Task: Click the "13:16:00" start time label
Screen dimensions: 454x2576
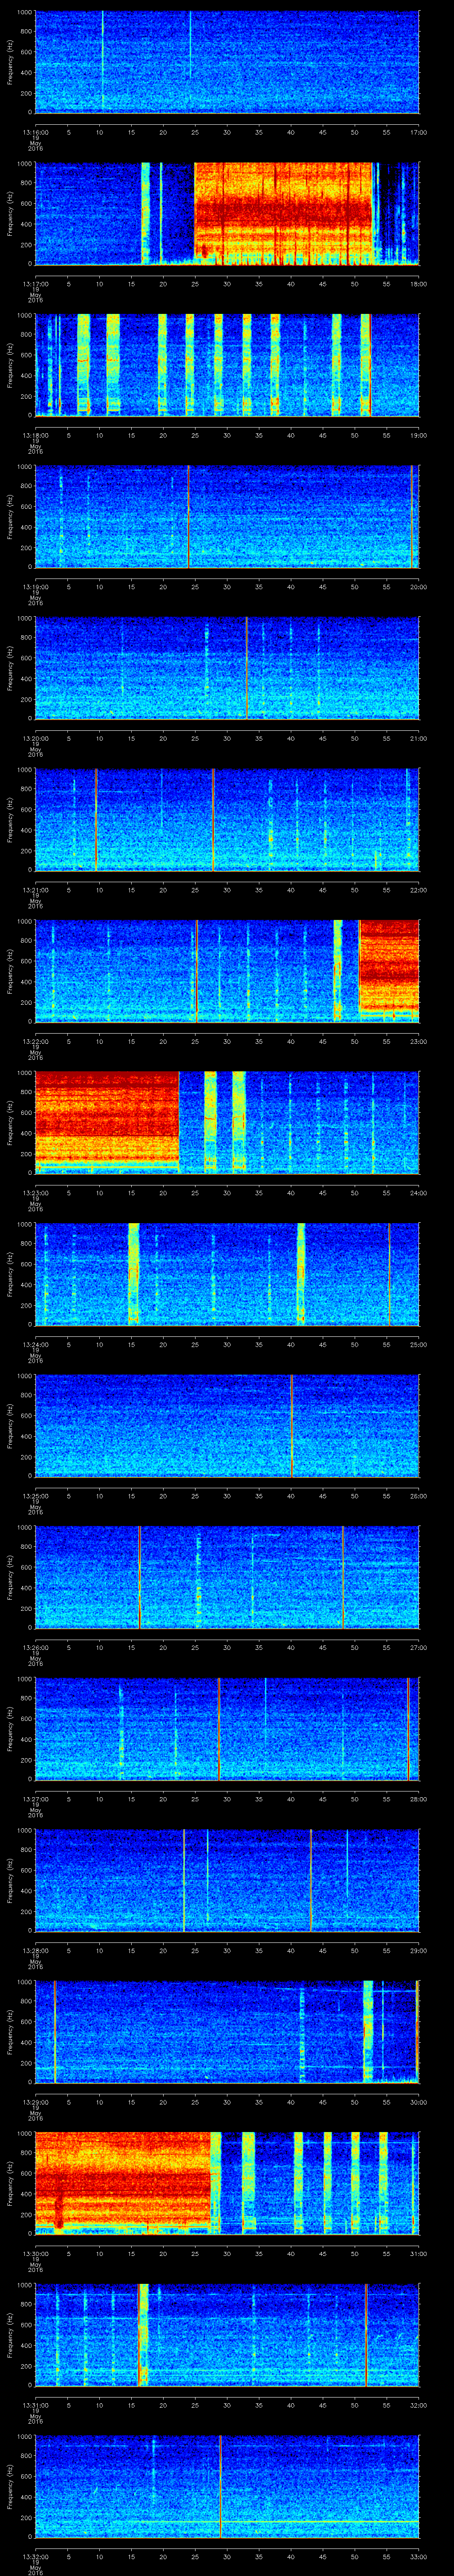Action: click(35, 132)
